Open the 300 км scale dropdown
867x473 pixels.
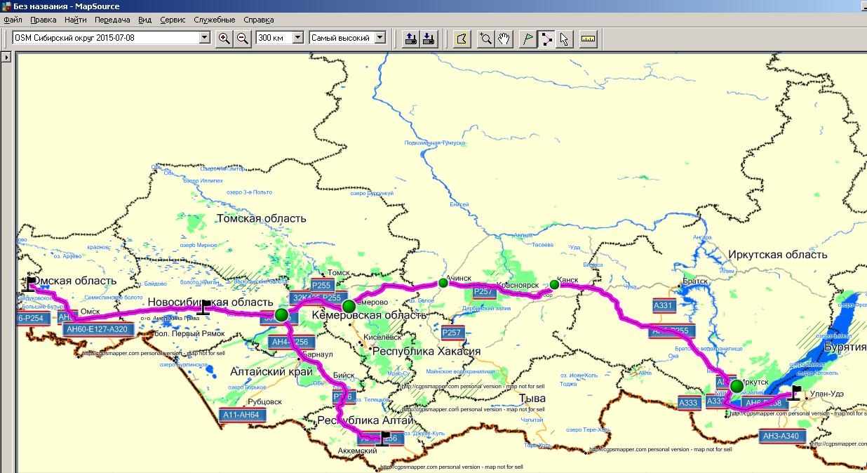tap(297, 38)
